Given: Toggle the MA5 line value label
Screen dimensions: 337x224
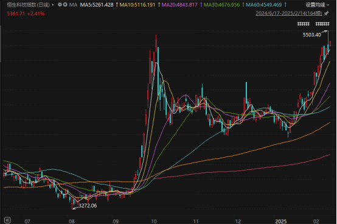Looking at the screenshot, I should click(97, 4).
